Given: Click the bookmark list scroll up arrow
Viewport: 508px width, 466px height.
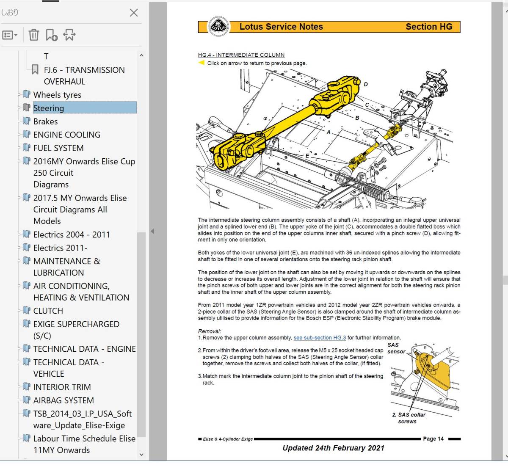Looking at the screenshot, I should point(141,55).
